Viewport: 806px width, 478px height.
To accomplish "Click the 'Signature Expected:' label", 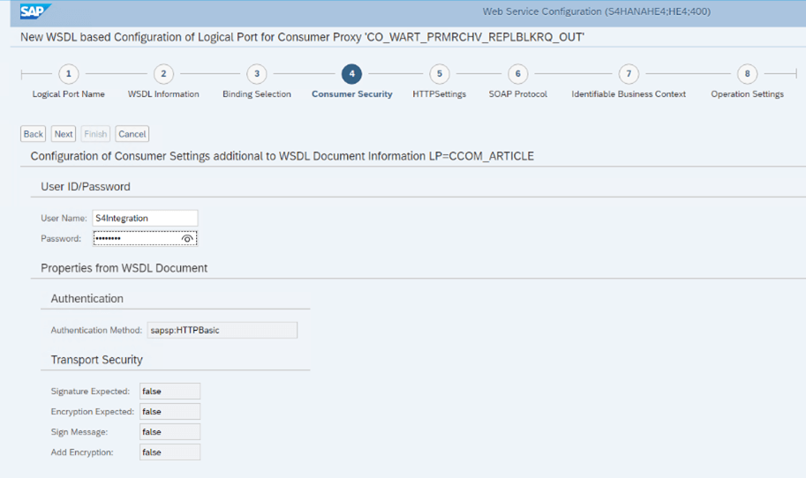I will click(90, 392).
